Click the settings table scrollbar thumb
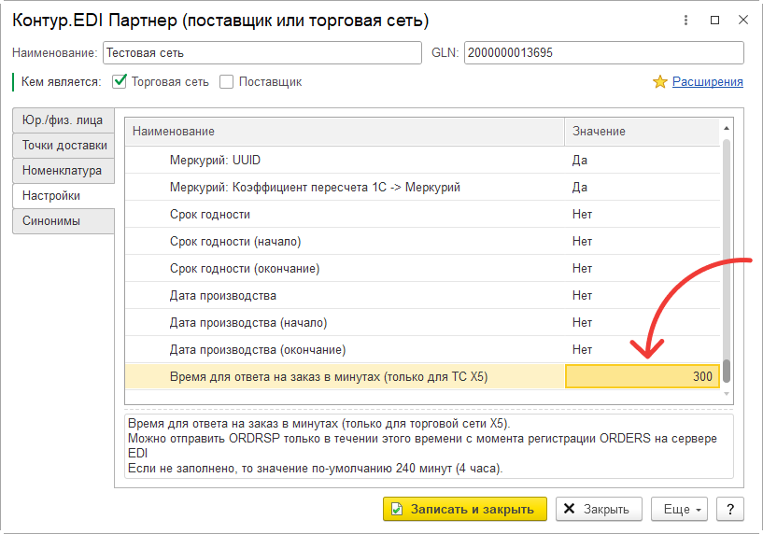763x534 pixels. coord(727,371)
